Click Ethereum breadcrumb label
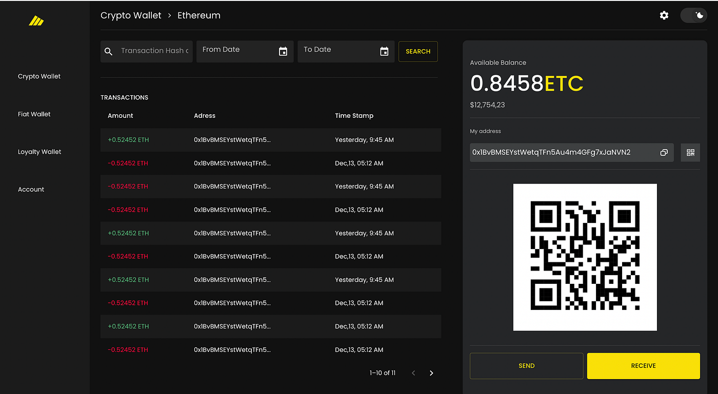Screen dimensions: 718x394 (199, 15)
